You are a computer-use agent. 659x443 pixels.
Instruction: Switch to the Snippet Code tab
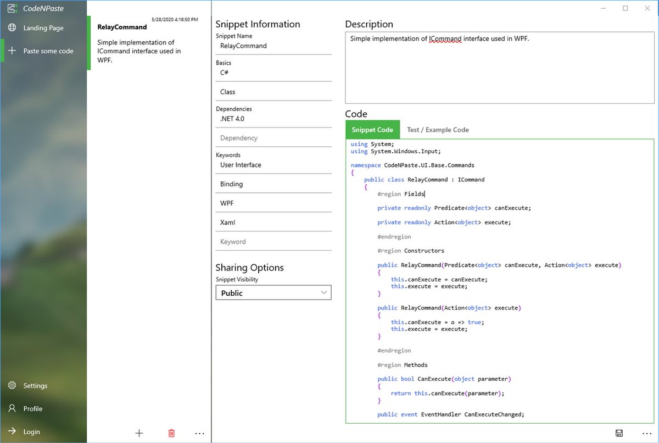pos(372,130)
